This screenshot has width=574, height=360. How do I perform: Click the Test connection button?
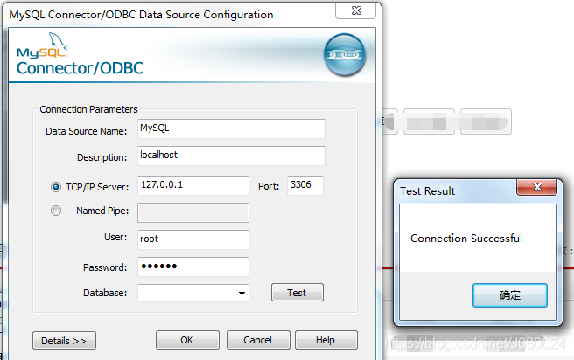[x=297, y=293]
